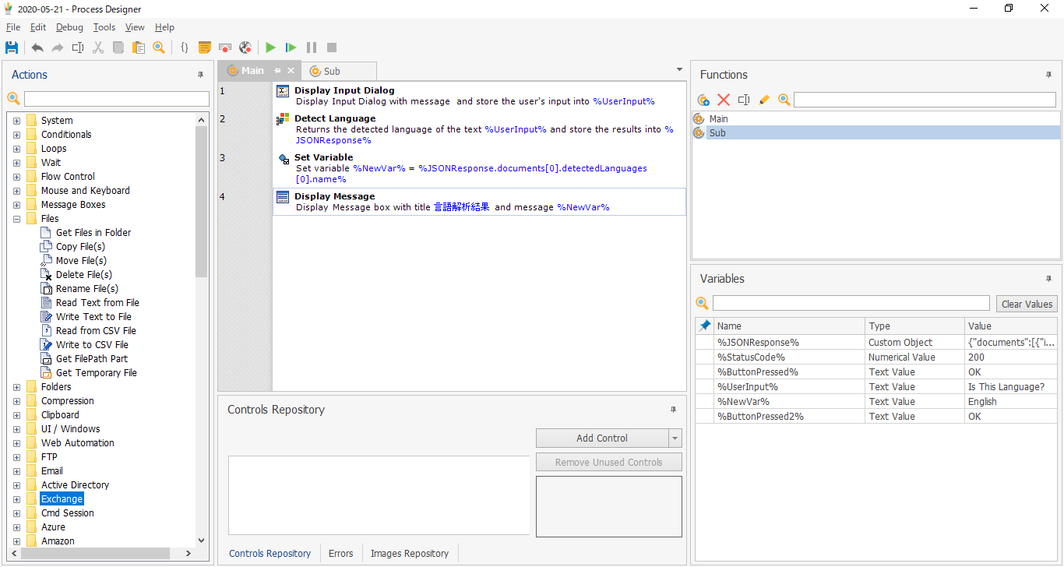
Task: Open the Add Control dropdown arrow
Action: (675, 438)
